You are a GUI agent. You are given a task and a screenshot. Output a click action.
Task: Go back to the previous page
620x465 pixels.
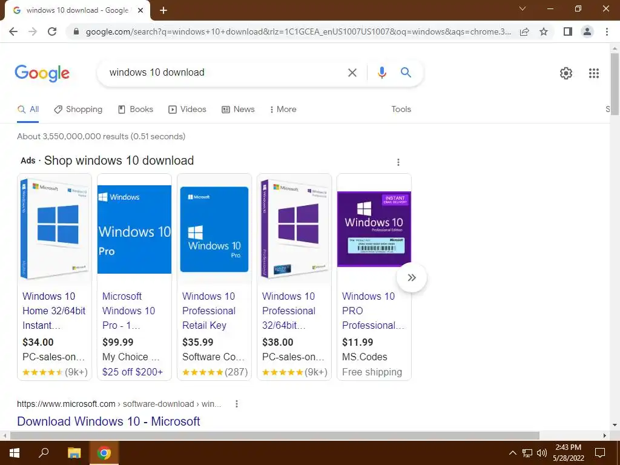13,31
